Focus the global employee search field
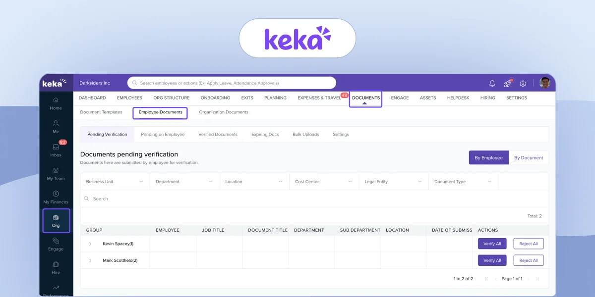The height and width of the screenshot is (297, 595). click(x=232, y=83)
